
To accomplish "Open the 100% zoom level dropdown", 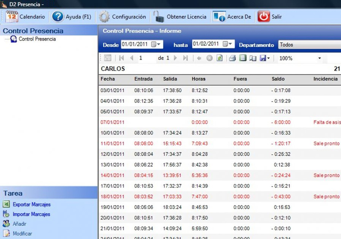I will [320, 58].
